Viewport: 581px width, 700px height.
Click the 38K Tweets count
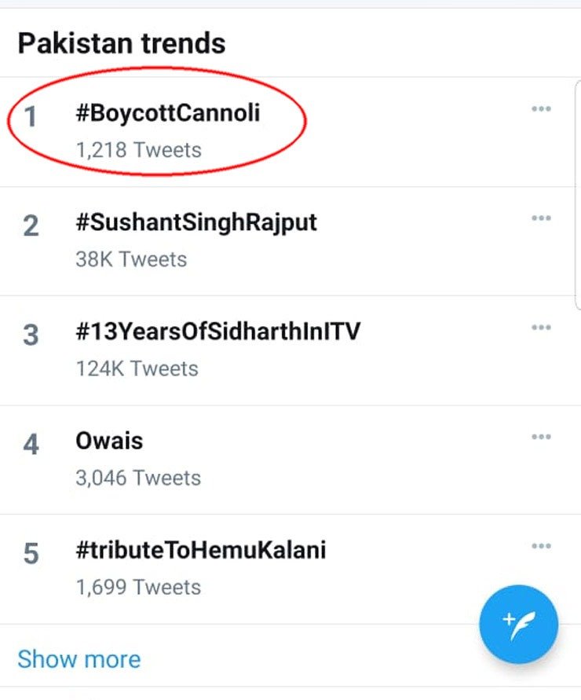point(131,259)
